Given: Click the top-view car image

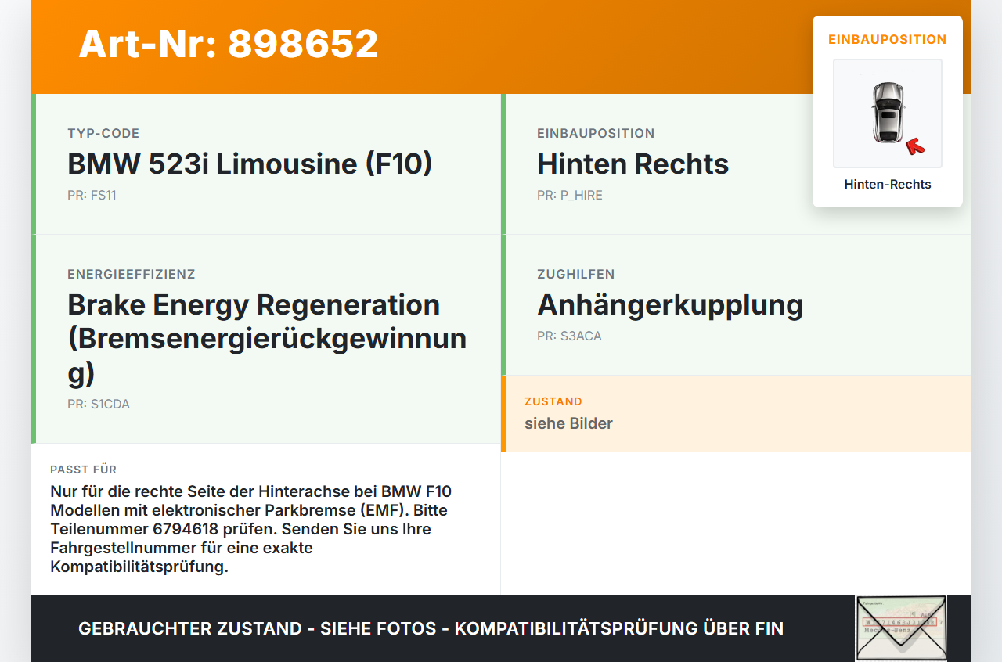Looking at the screenshot, I should coord(888,113).
